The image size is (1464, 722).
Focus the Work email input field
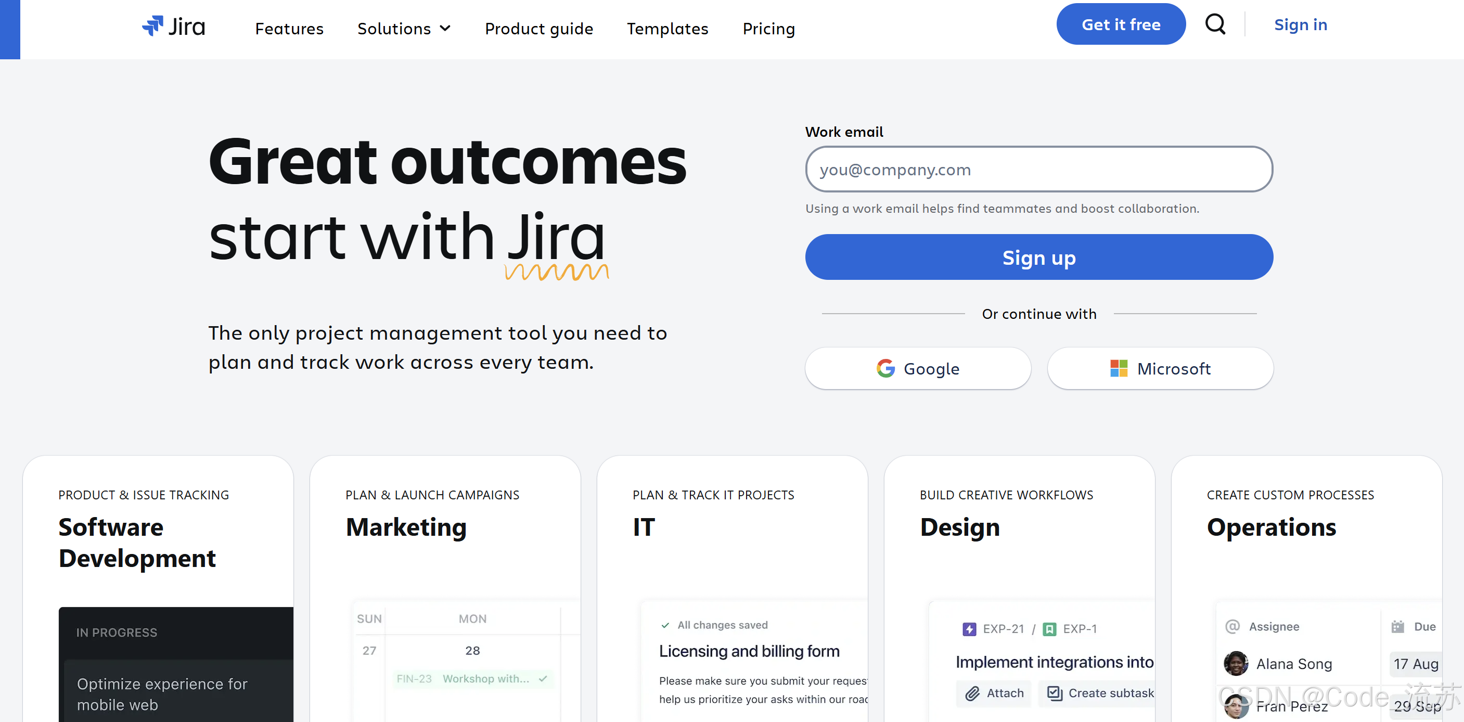[1038, 169]
